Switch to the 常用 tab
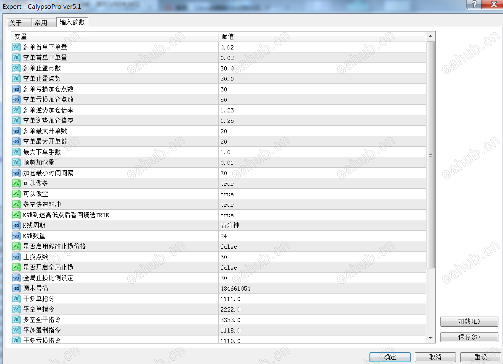503x364 pixels. pyautogui.click(x=44, y=23)
